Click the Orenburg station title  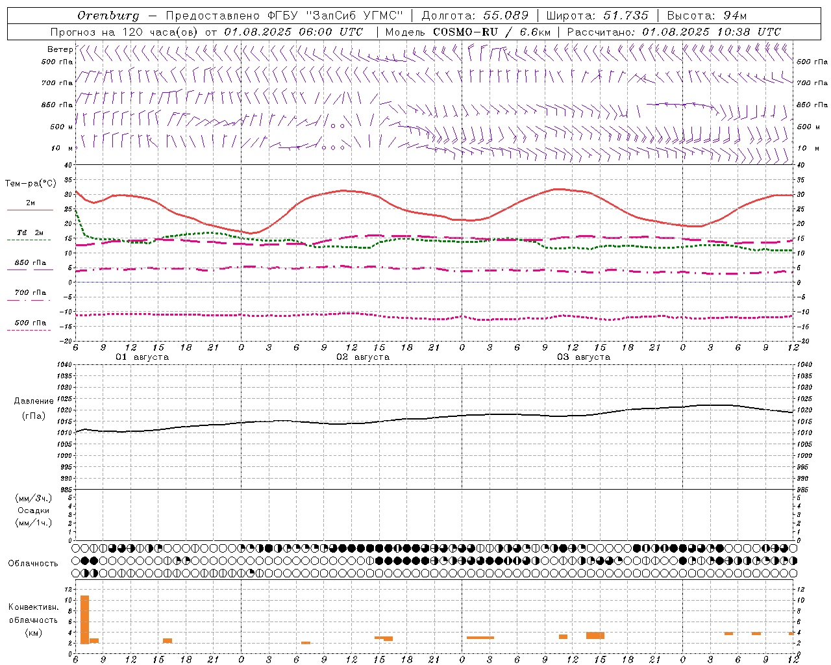point(108,16)
